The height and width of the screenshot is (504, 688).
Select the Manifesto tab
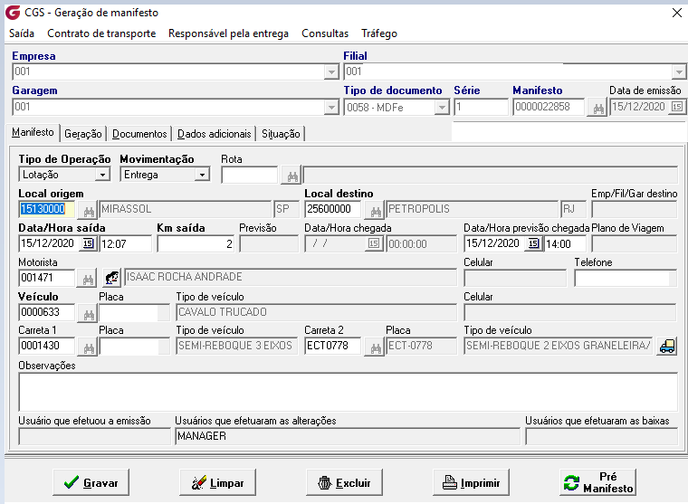pyautogui.click(x=33, y=132)
